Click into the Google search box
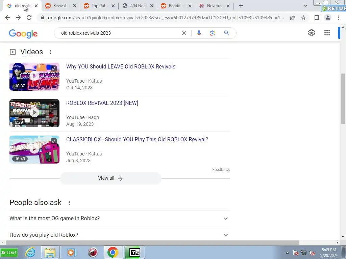Screen dimensions: 346x259 point(119,33)
